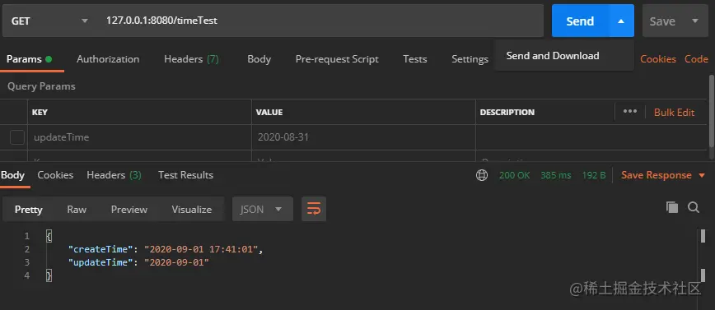Expand the JSON format dropdown

point(263,210)
